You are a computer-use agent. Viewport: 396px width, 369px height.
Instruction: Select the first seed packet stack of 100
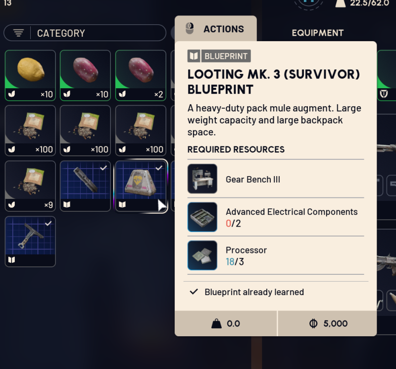point(30,130)
